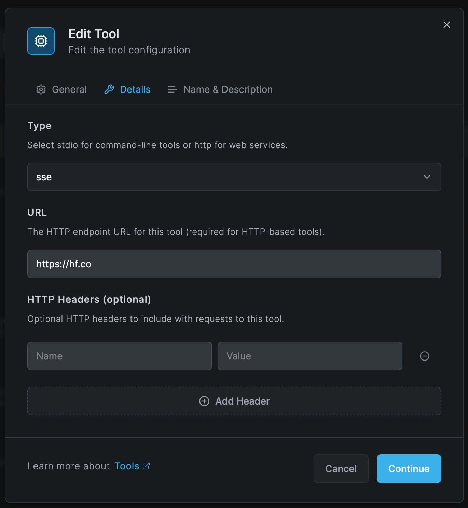468x508 pixels.
Task: Click the plus icon inside Add Header
Action: [x=204, y=401]
